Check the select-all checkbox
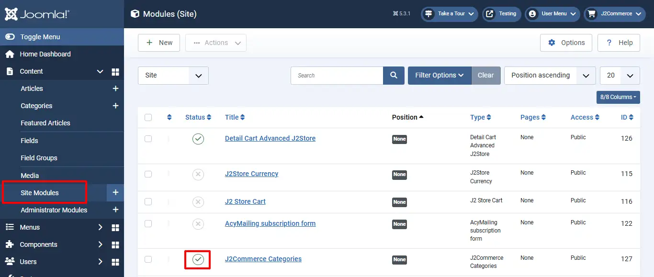 coord(148,118)
